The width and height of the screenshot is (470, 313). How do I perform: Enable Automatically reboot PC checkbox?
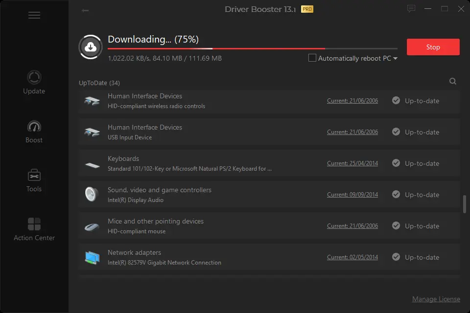tap(312, 58)
